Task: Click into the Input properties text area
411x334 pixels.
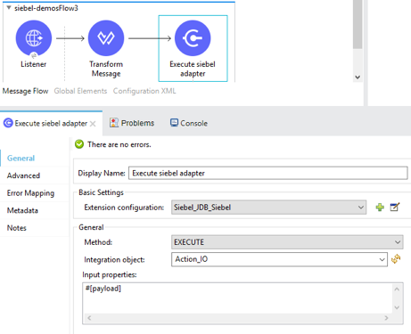Action: click(237, 297)
